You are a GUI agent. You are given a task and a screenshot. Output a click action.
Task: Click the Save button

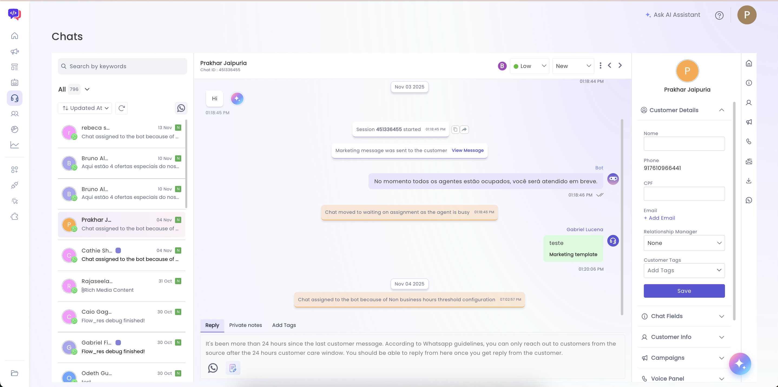coord(684,291)
